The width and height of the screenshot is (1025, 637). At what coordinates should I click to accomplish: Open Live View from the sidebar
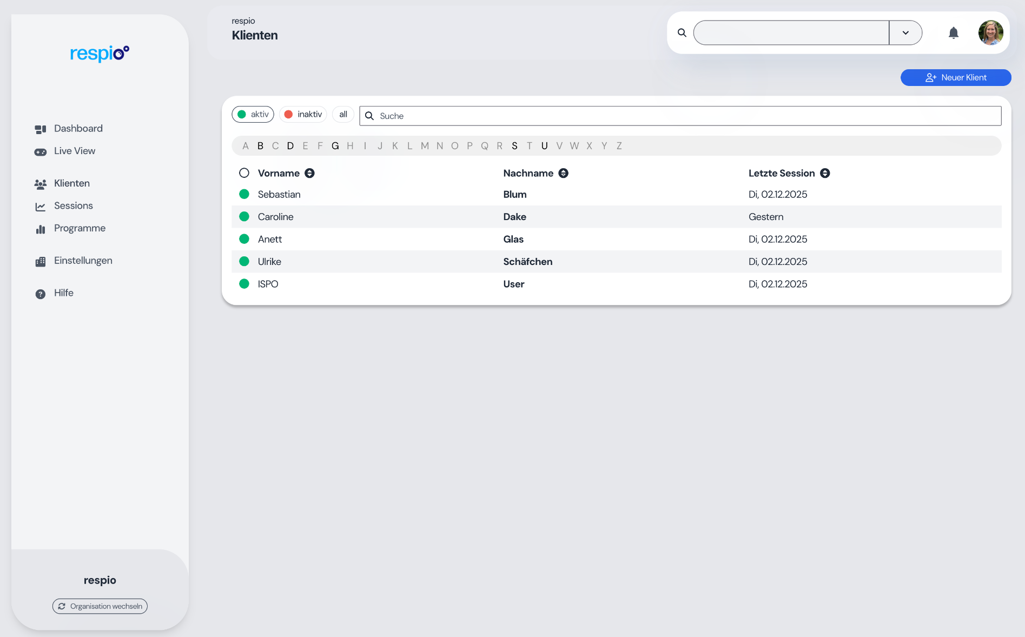coord(74,151)
